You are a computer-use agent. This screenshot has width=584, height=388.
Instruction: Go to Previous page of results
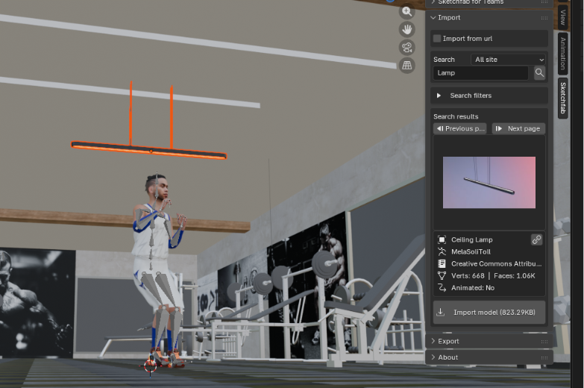tap(460, 128)
